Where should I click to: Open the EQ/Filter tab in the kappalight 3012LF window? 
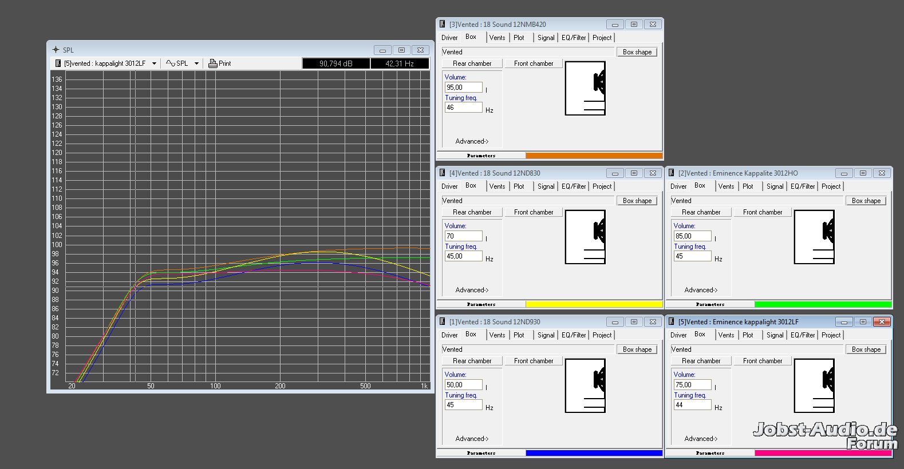tap(803, 335)
